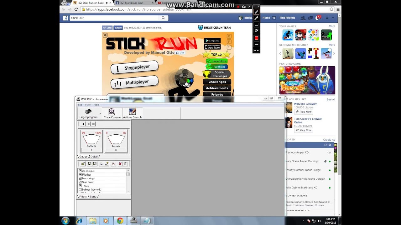Open the Agar.io game thumbnail
Viewport: 401px width, 225px height.
(x=313, y=35)
